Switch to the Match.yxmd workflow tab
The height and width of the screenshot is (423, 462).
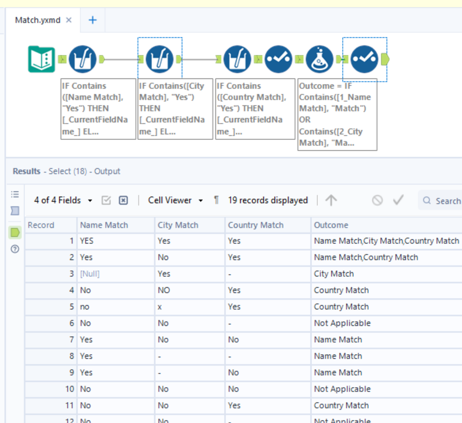[37, 20]
